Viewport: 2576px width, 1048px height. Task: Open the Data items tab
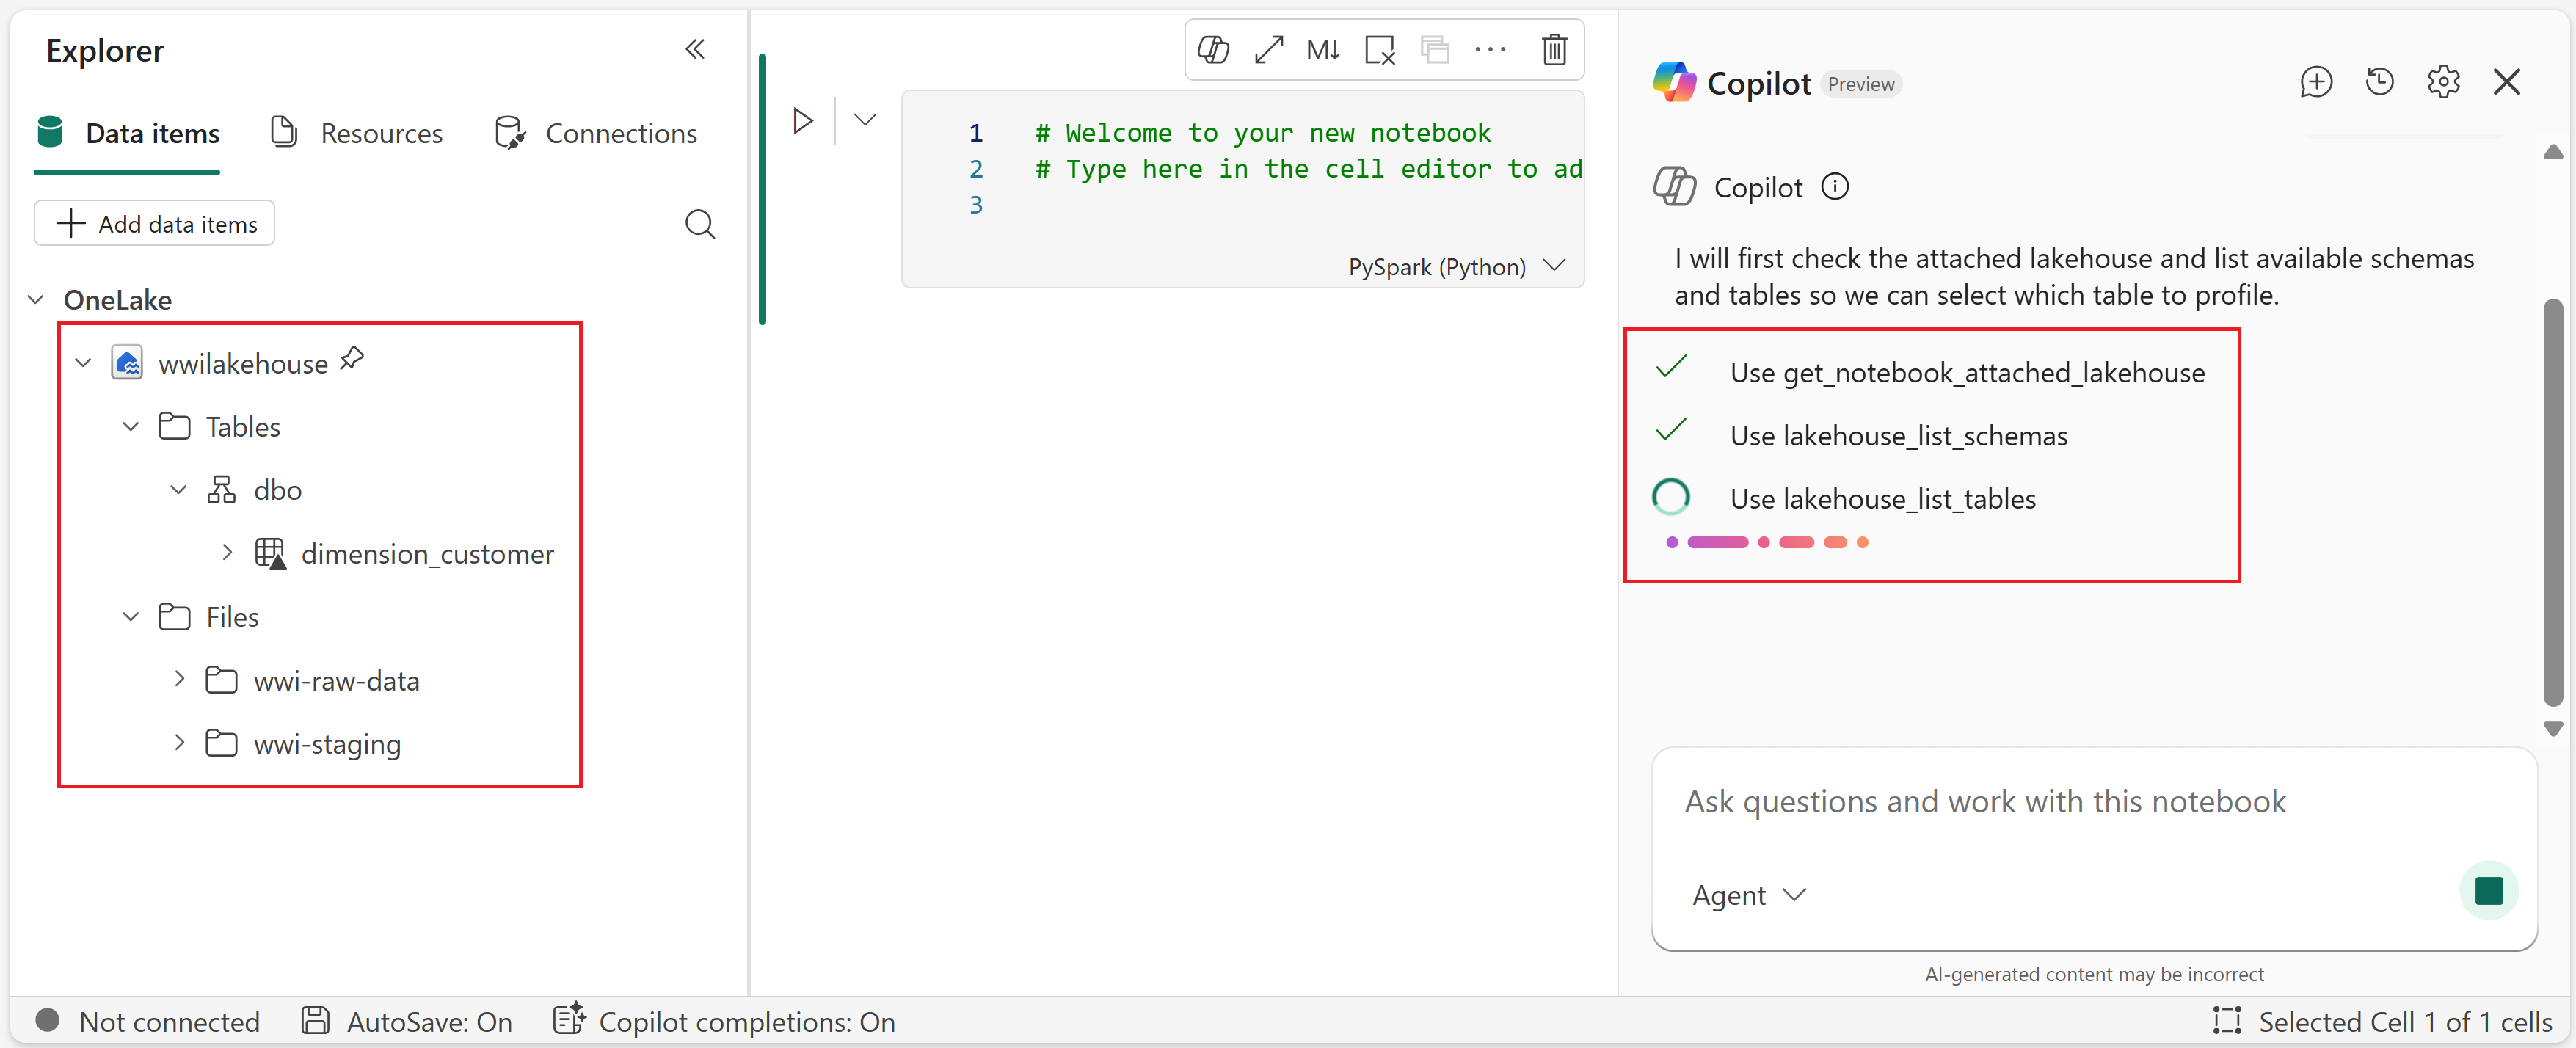[x=128, y=133]
